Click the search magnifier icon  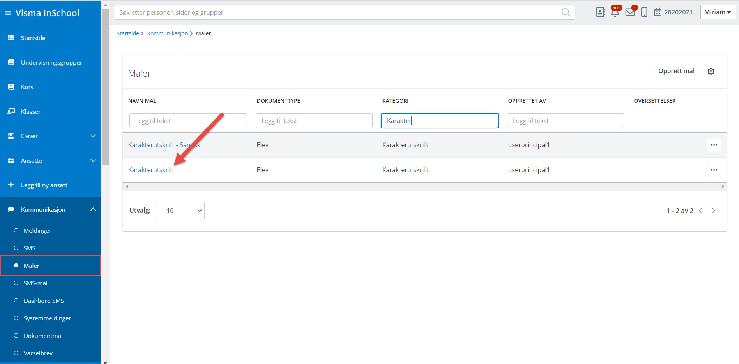click(x=566, y=12)
